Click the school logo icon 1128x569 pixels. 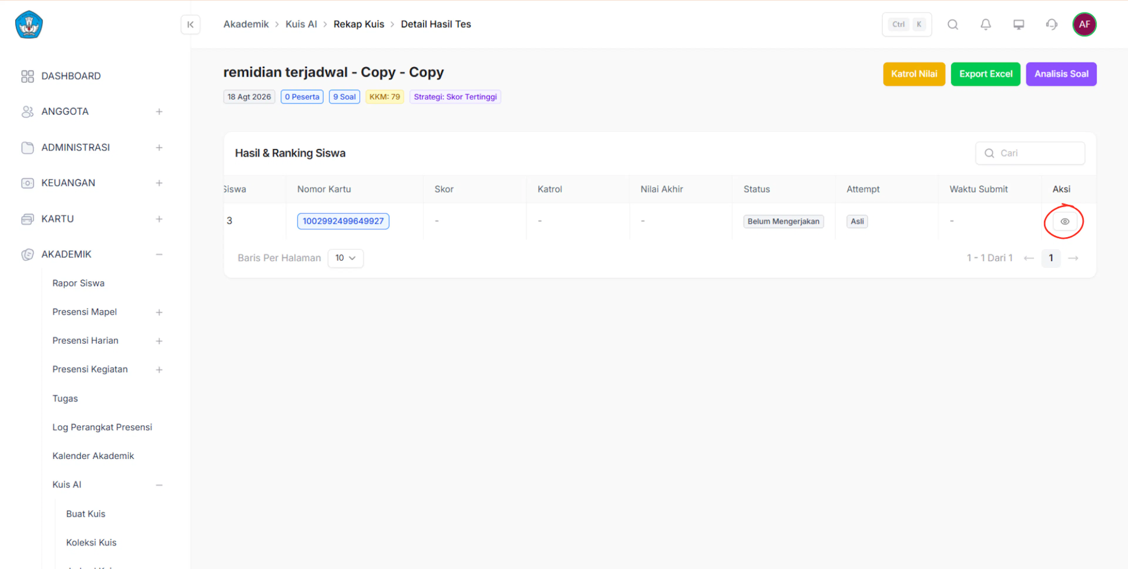[x=29, y=25]
